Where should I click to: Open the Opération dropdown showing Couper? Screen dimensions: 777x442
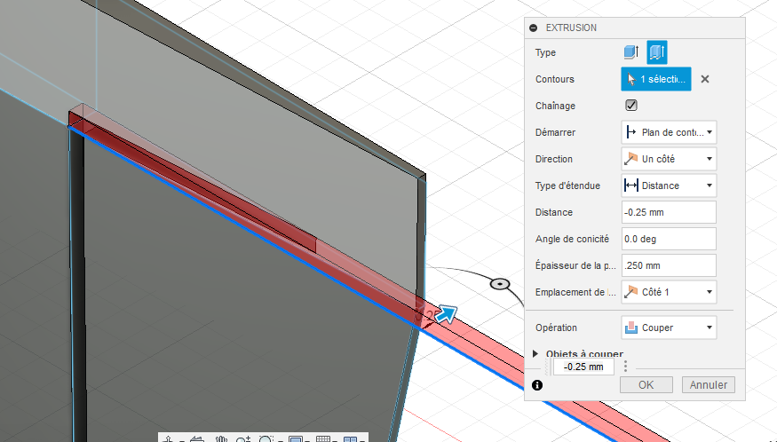[x=669, y=328]
